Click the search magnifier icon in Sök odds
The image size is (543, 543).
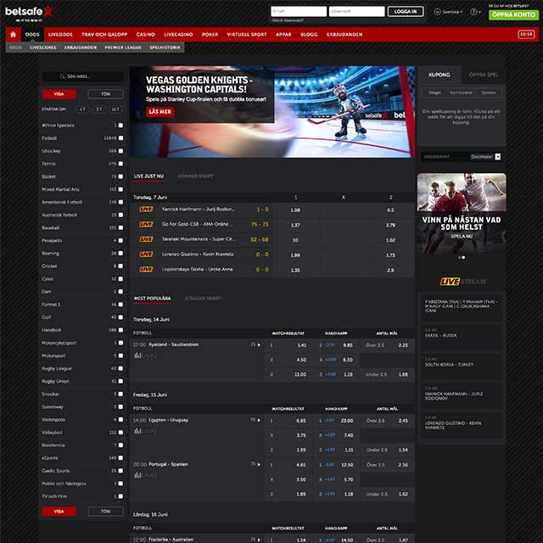pos(62,76)
